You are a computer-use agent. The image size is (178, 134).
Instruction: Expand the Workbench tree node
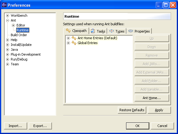[x=8, y=15]
